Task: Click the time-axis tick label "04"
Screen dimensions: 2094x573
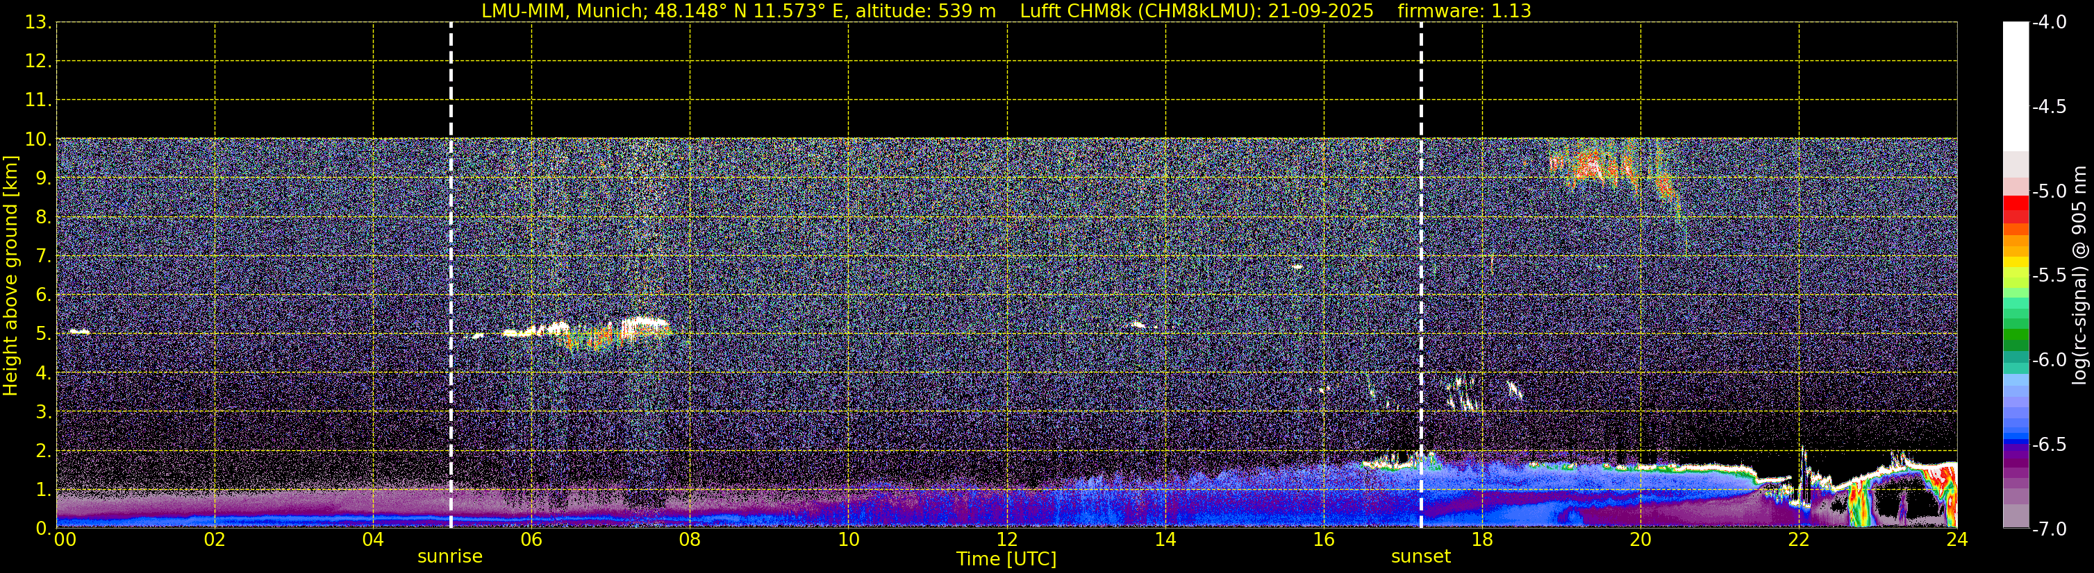Action: click(x=373, y=540)
